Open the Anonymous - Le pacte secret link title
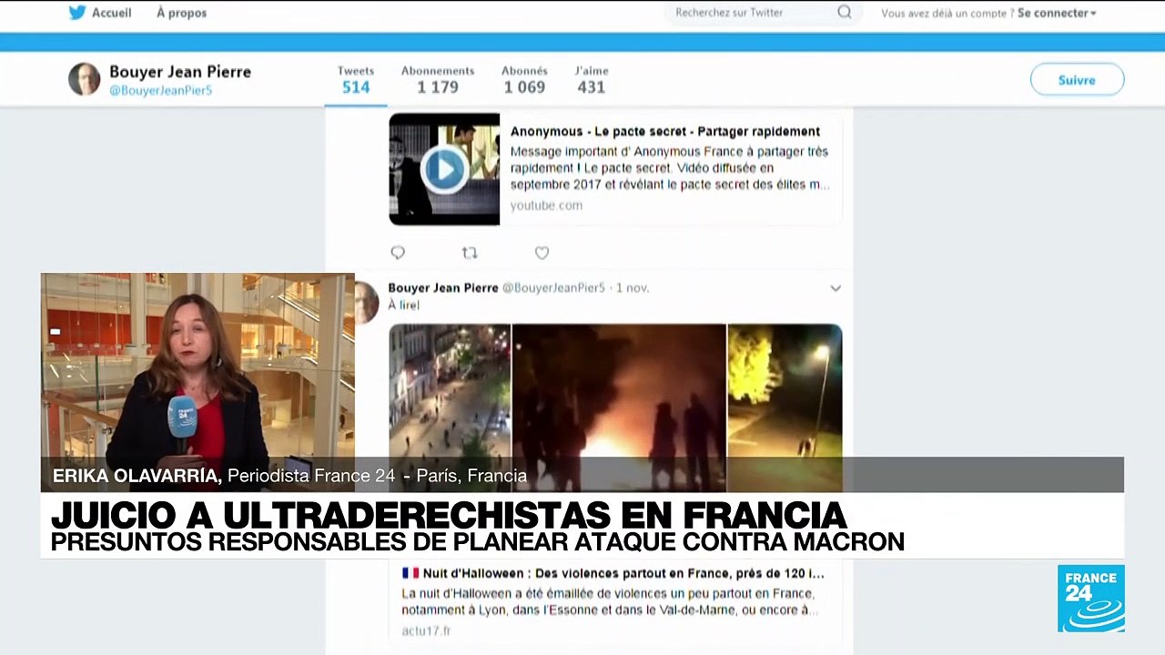The height and width of the screenshot is (655, 1165). pyautogui.click(x=665, y=132)
